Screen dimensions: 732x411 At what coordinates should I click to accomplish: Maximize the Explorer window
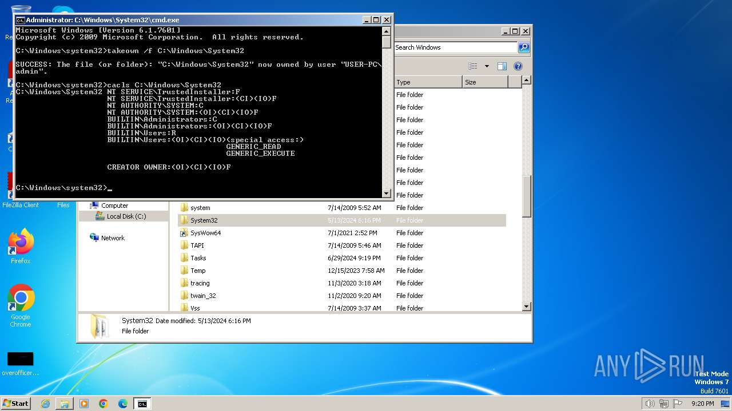[x=515, y=31]
